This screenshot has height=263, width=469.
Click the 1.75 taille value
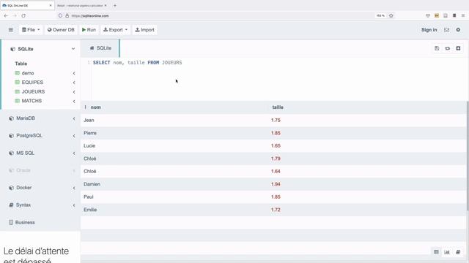click(276, 120)
